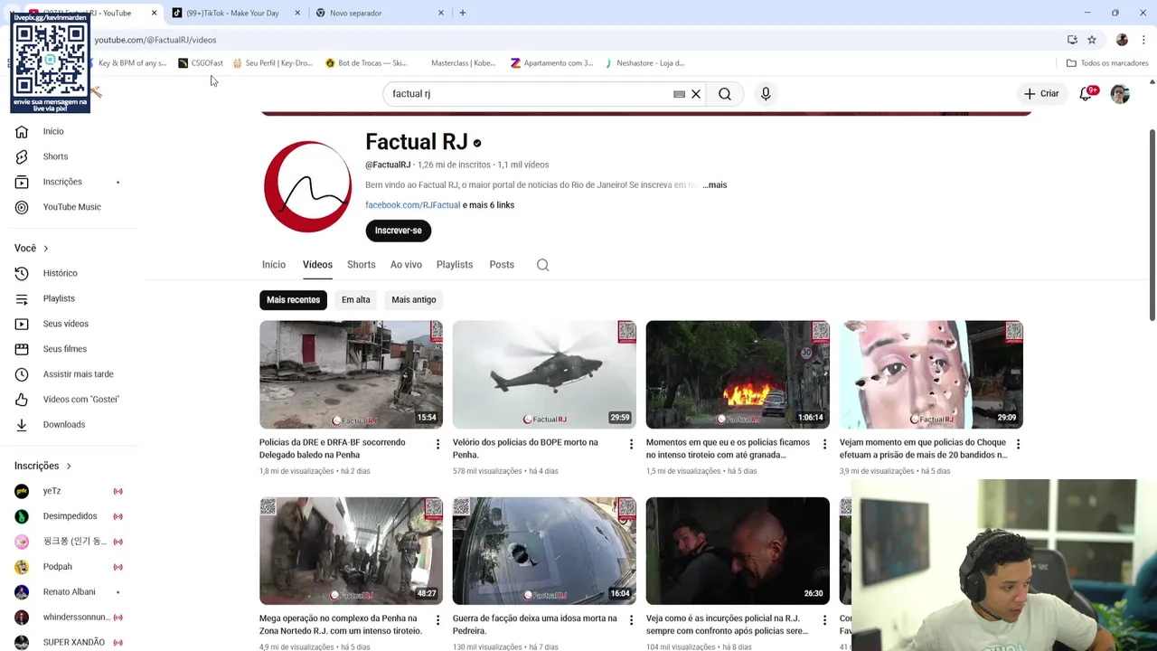This screenshot has width=1157, height=651.
Task: Open Desimpedidos subscription channel
Action: click(x=69, y=516)
